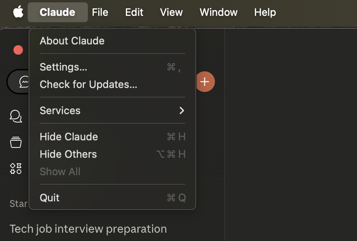Hide Claude using the menu entry
Image resolution: width=357 pixels, height=241 pixels.
click(68, 137)
